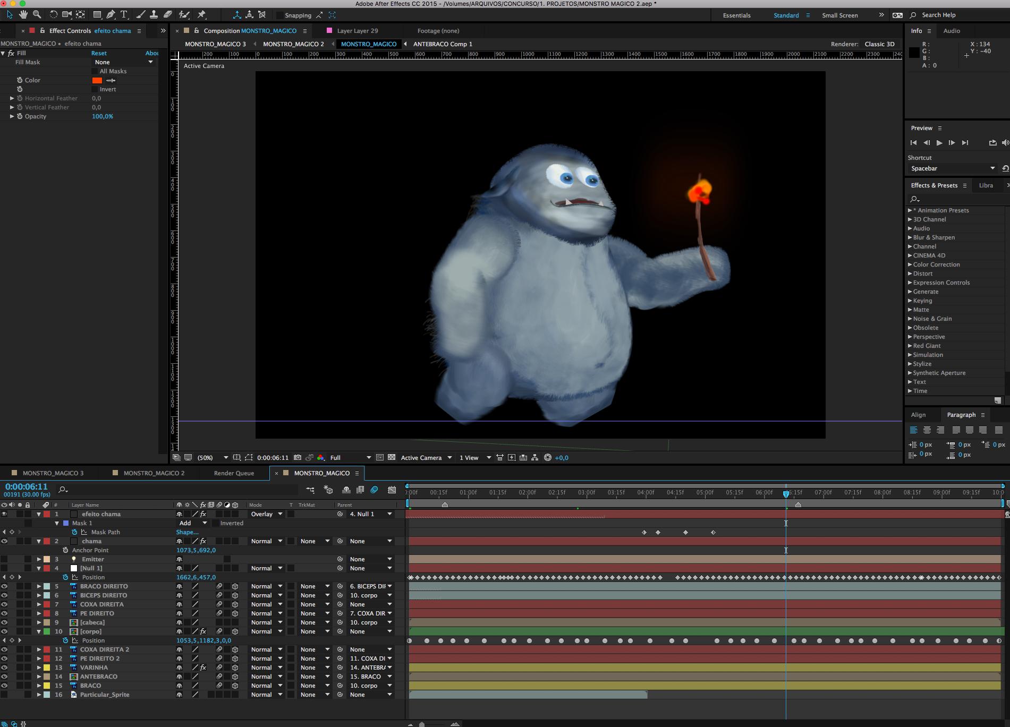The width and height of the screenshot is (1010, 727).
Task: Select the Selection arrow tool
Action: point(10,15)
